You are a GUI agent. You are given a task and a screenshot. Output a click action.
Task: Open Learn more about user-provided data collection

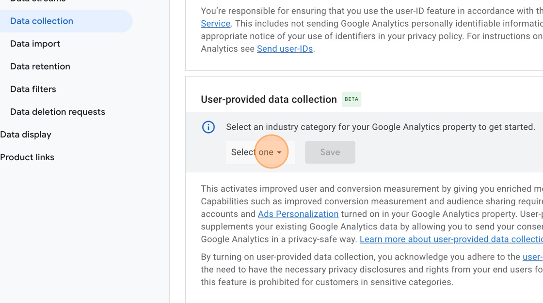(451, 240)
